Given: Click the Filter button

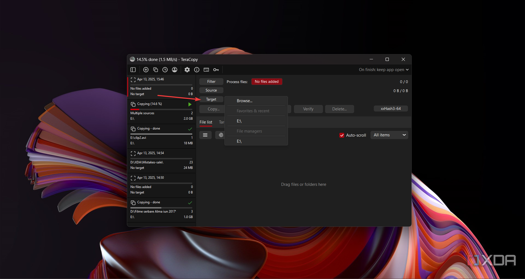Looking at the screenshot, I should [211, 81].
